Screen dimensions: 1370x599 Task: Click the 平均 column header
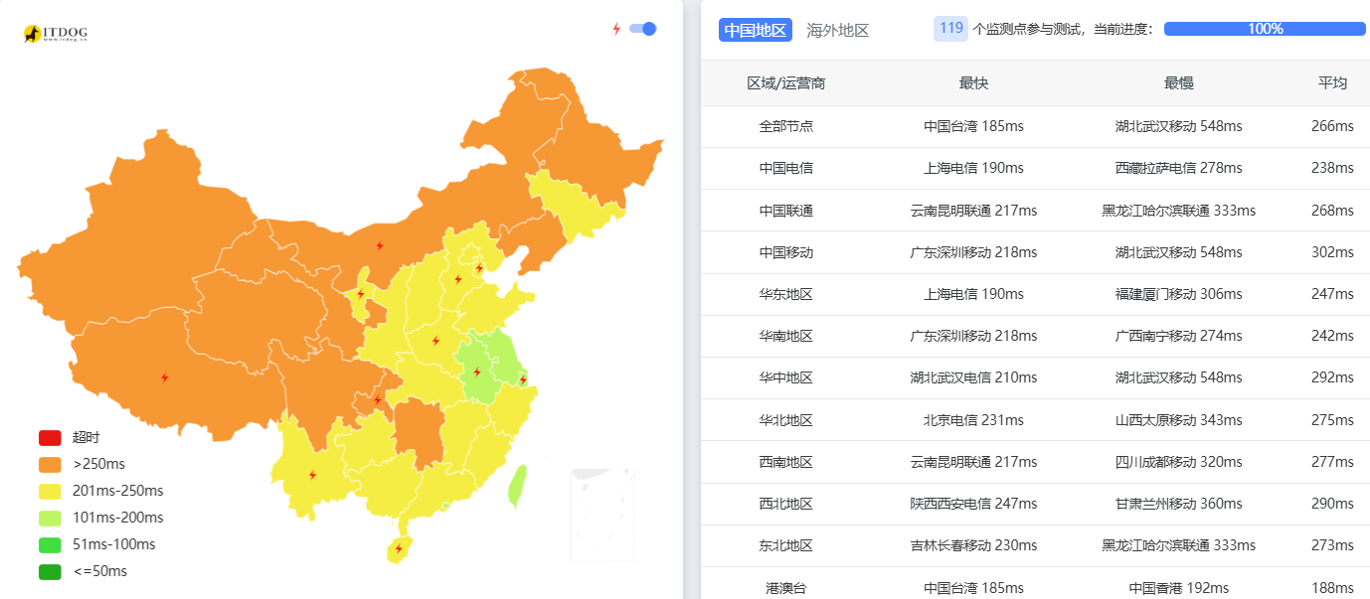pyautogui.click(x=1332, y=83)
